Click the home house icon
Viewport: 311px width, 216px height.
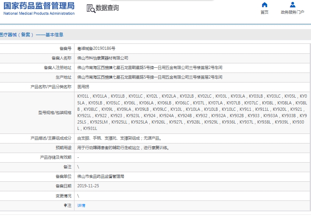coord(264,4)
